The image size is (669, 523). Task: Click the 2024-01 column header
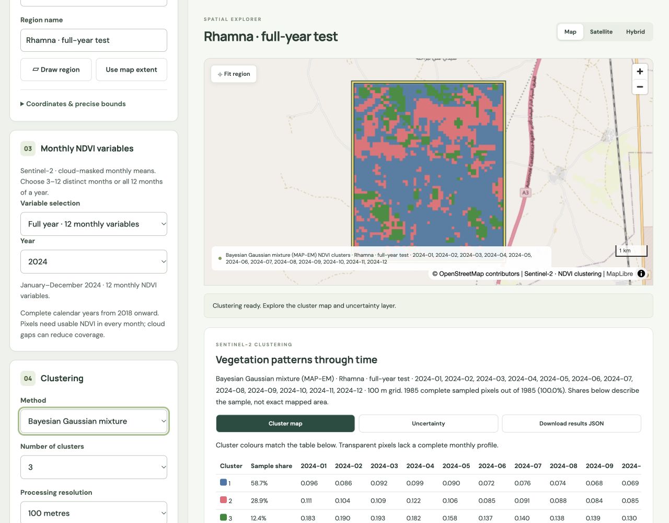314,466
